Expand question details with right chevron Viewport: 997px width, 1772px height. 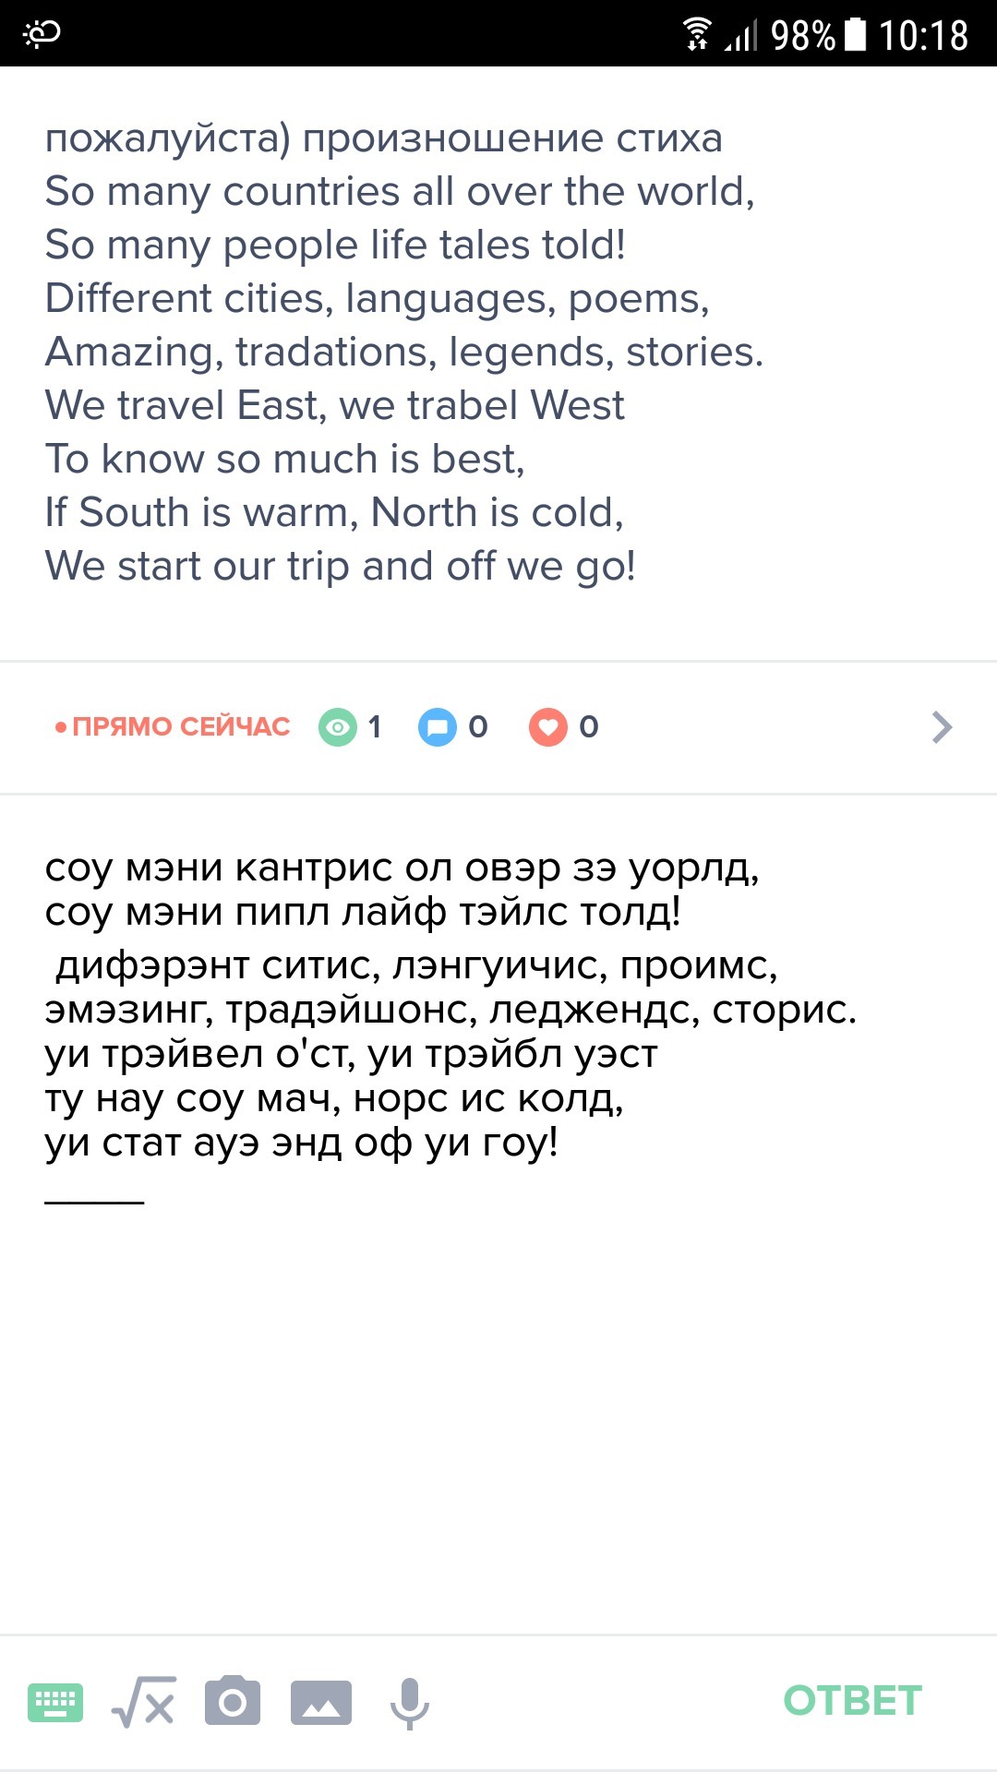click(942, 727)
